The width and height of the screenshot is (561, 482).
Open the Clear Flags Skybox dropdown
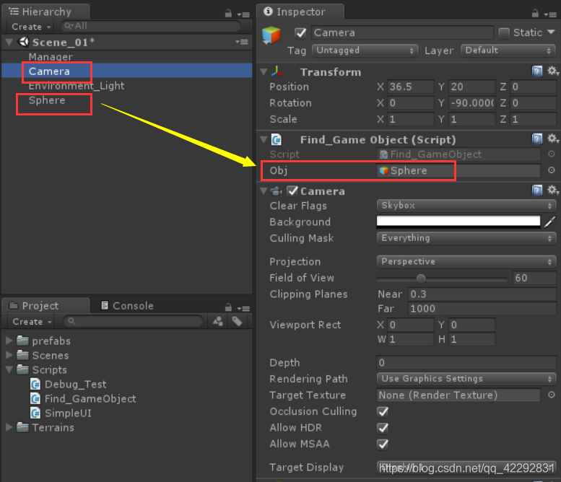tap(466, 206)
